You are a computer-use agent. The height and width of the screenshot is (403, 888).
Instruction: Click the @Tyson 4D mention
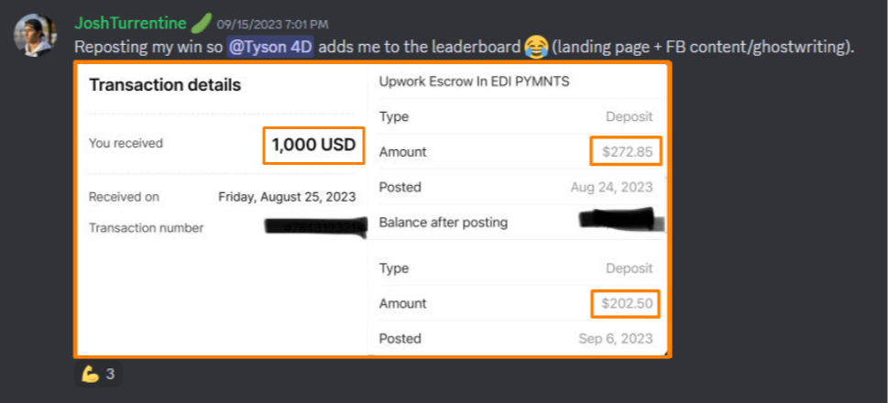[270, 46]
